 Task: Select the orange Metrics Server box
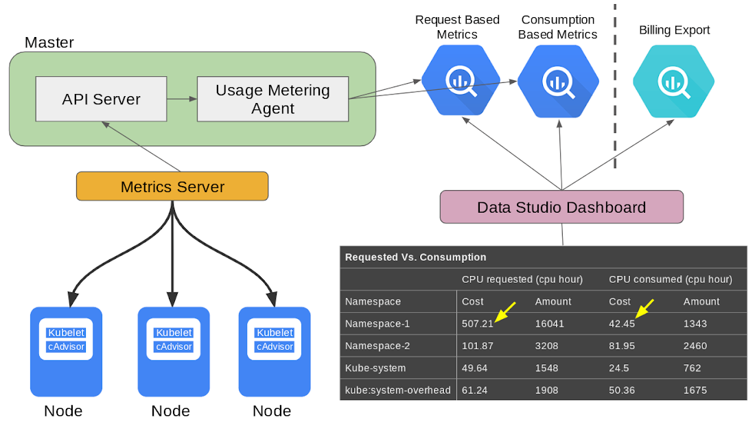pos(172,186)
